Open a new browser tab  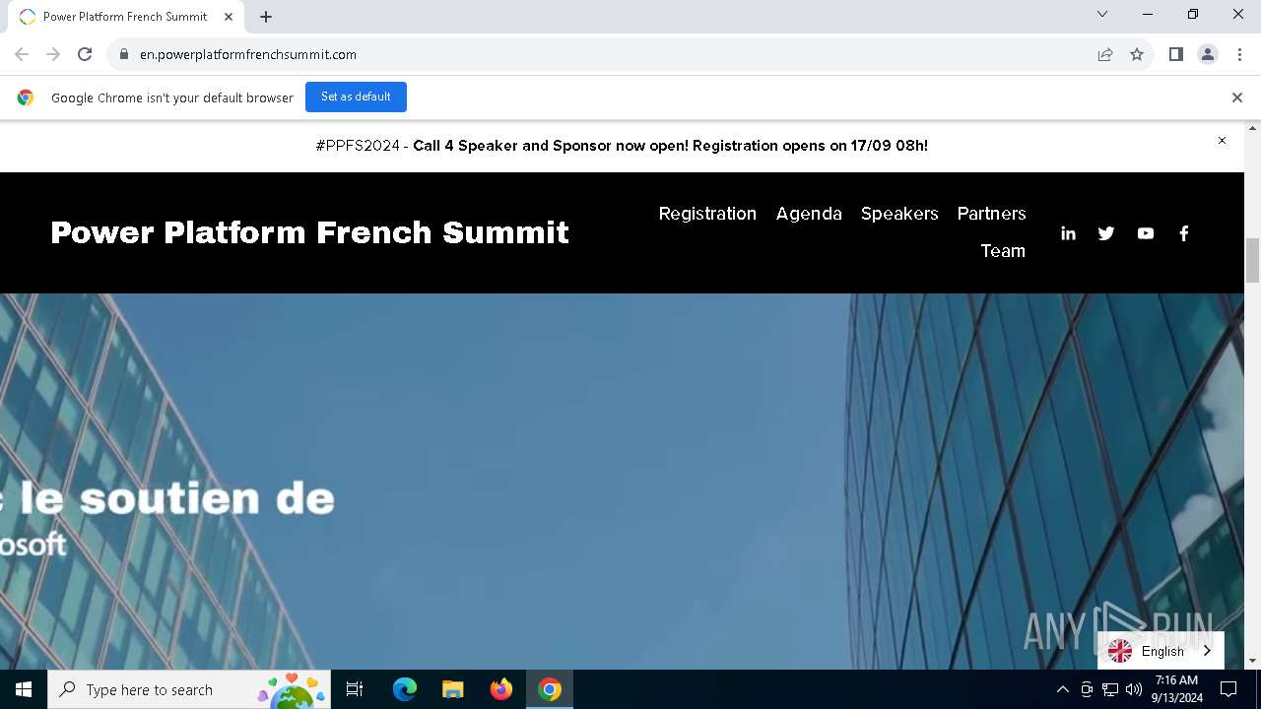(x=266, y=17)
